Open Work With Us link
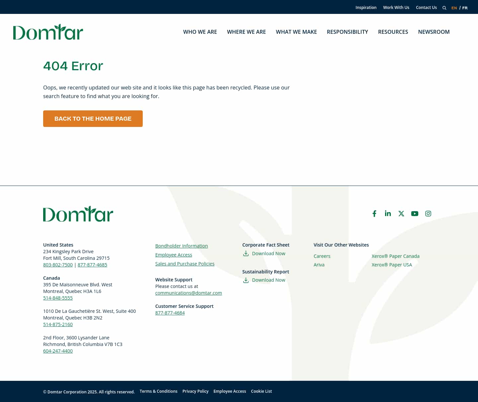 [396, 8]
